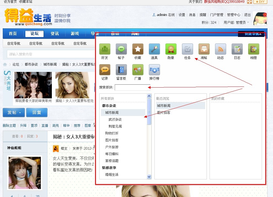Image resolution: width=273 pixels, height=197 pixels.
Task: Click the home icon in breadcrumb
Action: (5, 64)
